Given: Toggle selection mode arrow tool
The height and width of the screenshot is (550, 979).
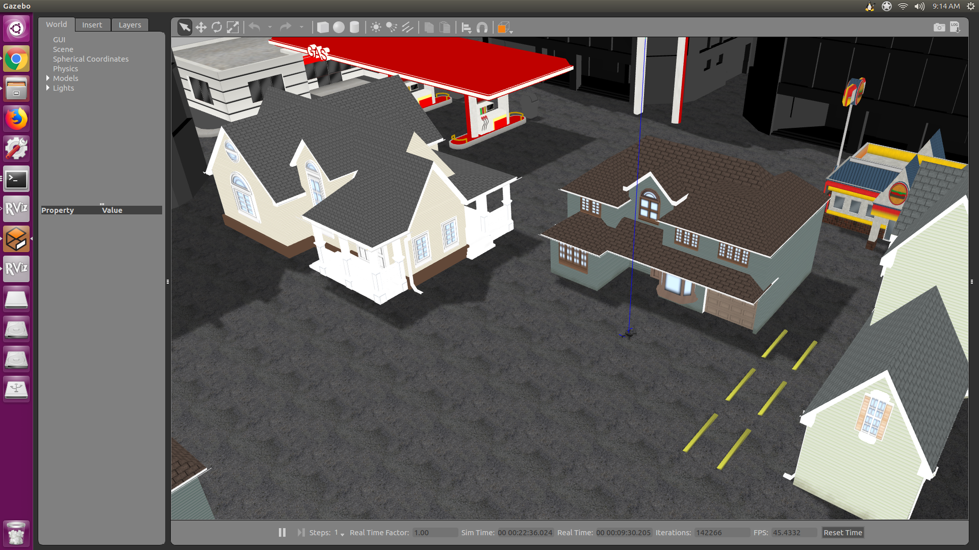Looking at the screenshot, I should [185, 28].
